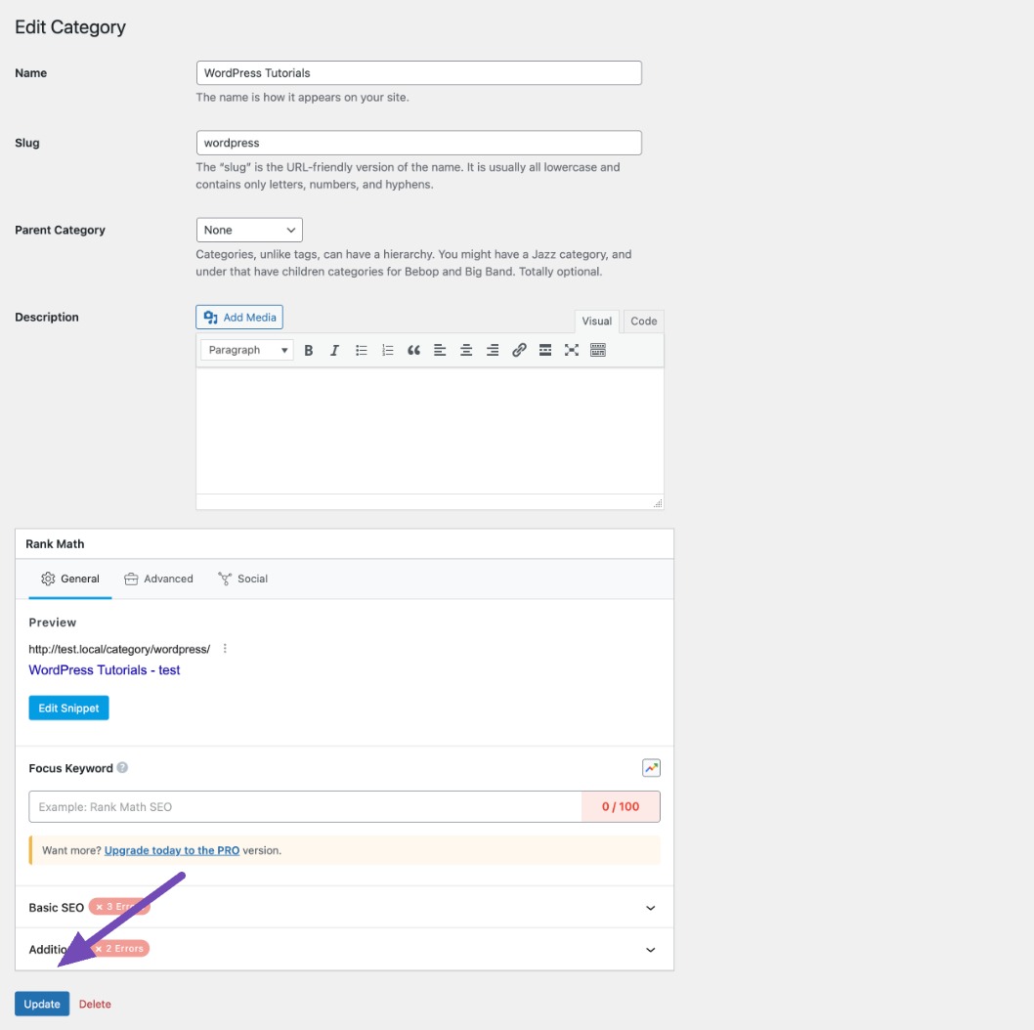
Task: Open Rank Math Social tab
Action: (x=242, y=579)
